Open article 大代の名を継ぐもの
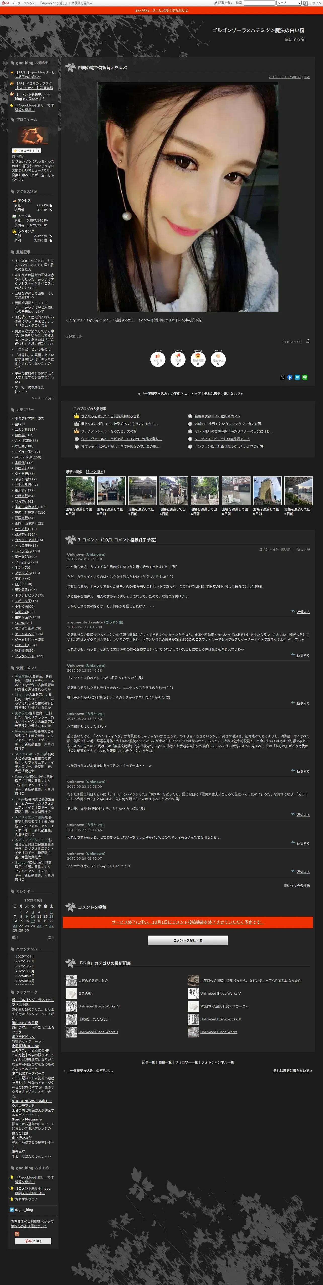323x1285 pixels. tap(93, 981)
